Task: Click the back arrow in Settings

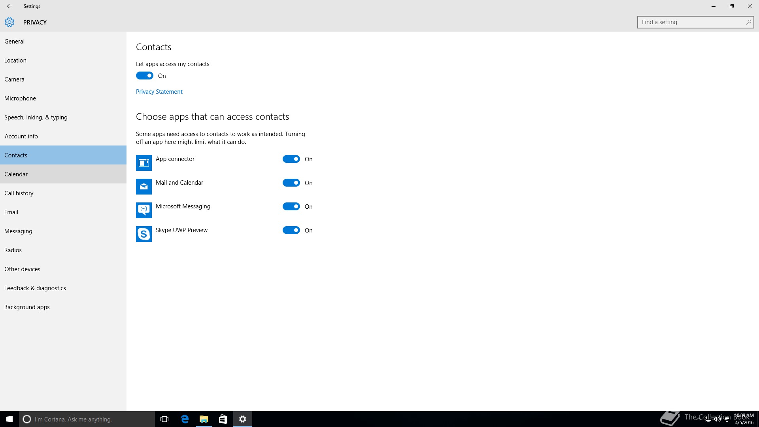Action: click(x=9, y=6)
